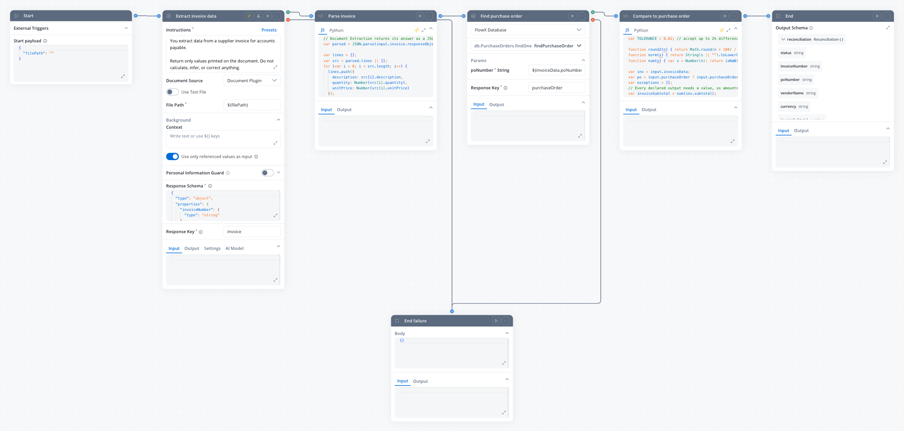Open the FlowX Database selector
This screenshot has width=904, height=431.
(x=528, y=30)
